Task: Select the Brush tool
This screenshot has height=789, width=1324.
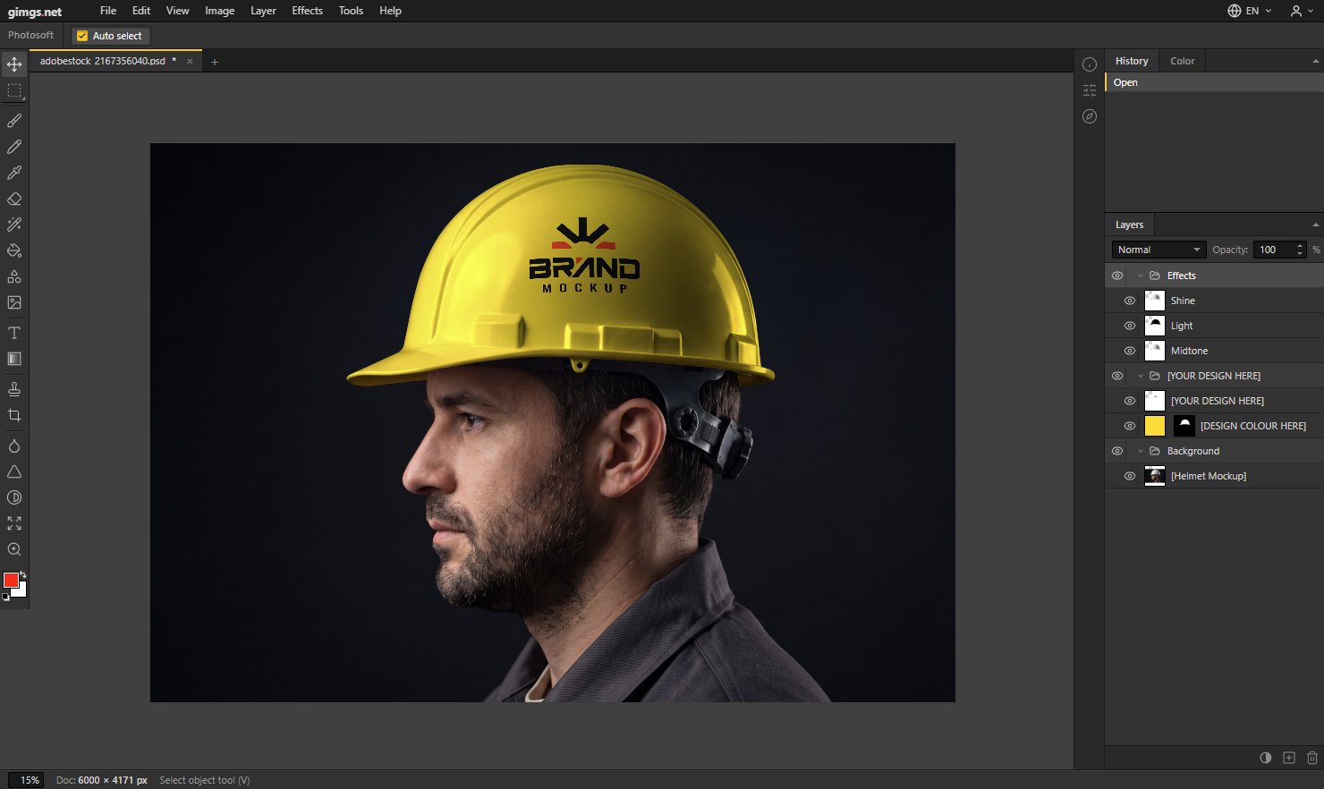Action: tap(14, 121)
